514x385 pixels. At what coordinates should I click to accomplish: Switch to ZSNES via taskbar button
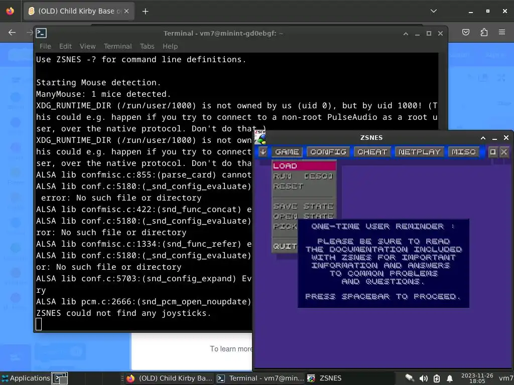click(350, 378)
